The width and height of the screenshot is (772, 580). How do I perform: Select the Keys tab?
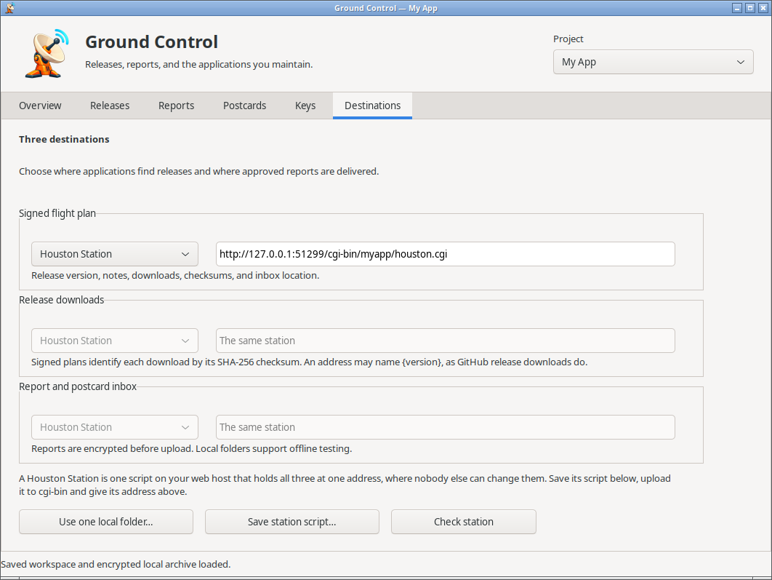(305, 106)
